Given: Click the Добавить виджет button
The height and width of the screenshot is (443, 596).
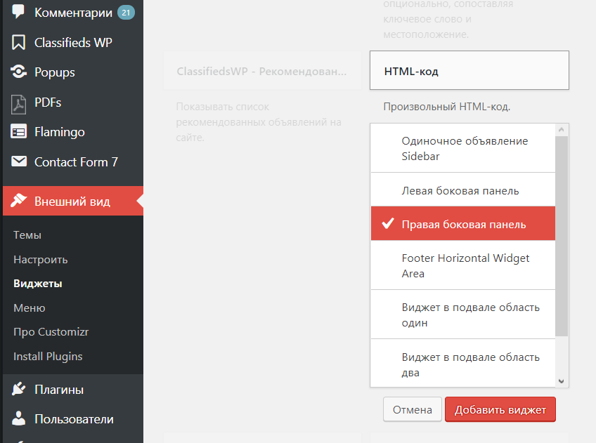Looking at the screenshot, I should pyautogui.click(x=500, y=409).
